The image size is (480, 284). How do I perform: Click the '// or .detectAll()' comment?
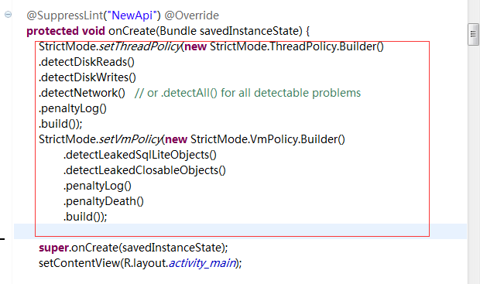click(248, 93)
